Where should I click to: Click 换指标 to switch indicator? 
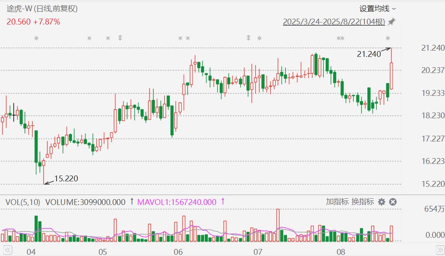[363, 202]
